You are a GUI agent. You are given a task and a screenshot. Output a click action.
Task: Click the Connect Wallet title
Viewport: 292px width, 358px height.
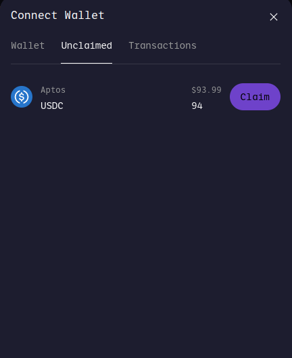click(57, 16)
